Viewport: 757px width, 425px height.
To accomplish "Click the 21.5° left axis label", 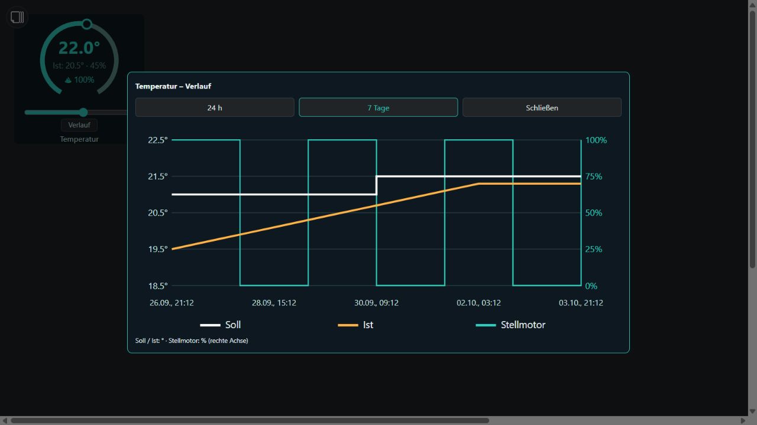I will (158, 176).
